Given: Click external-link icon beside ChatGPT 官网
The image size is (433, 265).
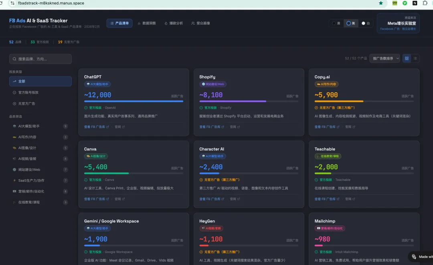Looking at the screenshot, I should (123, 127).
